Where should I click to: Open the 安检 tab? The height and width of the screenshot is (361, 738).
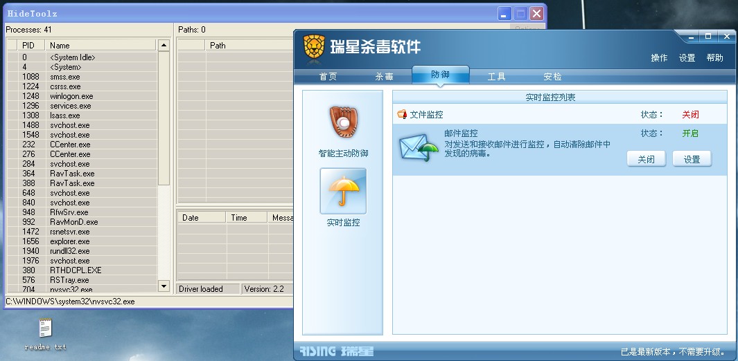[552, 77]
